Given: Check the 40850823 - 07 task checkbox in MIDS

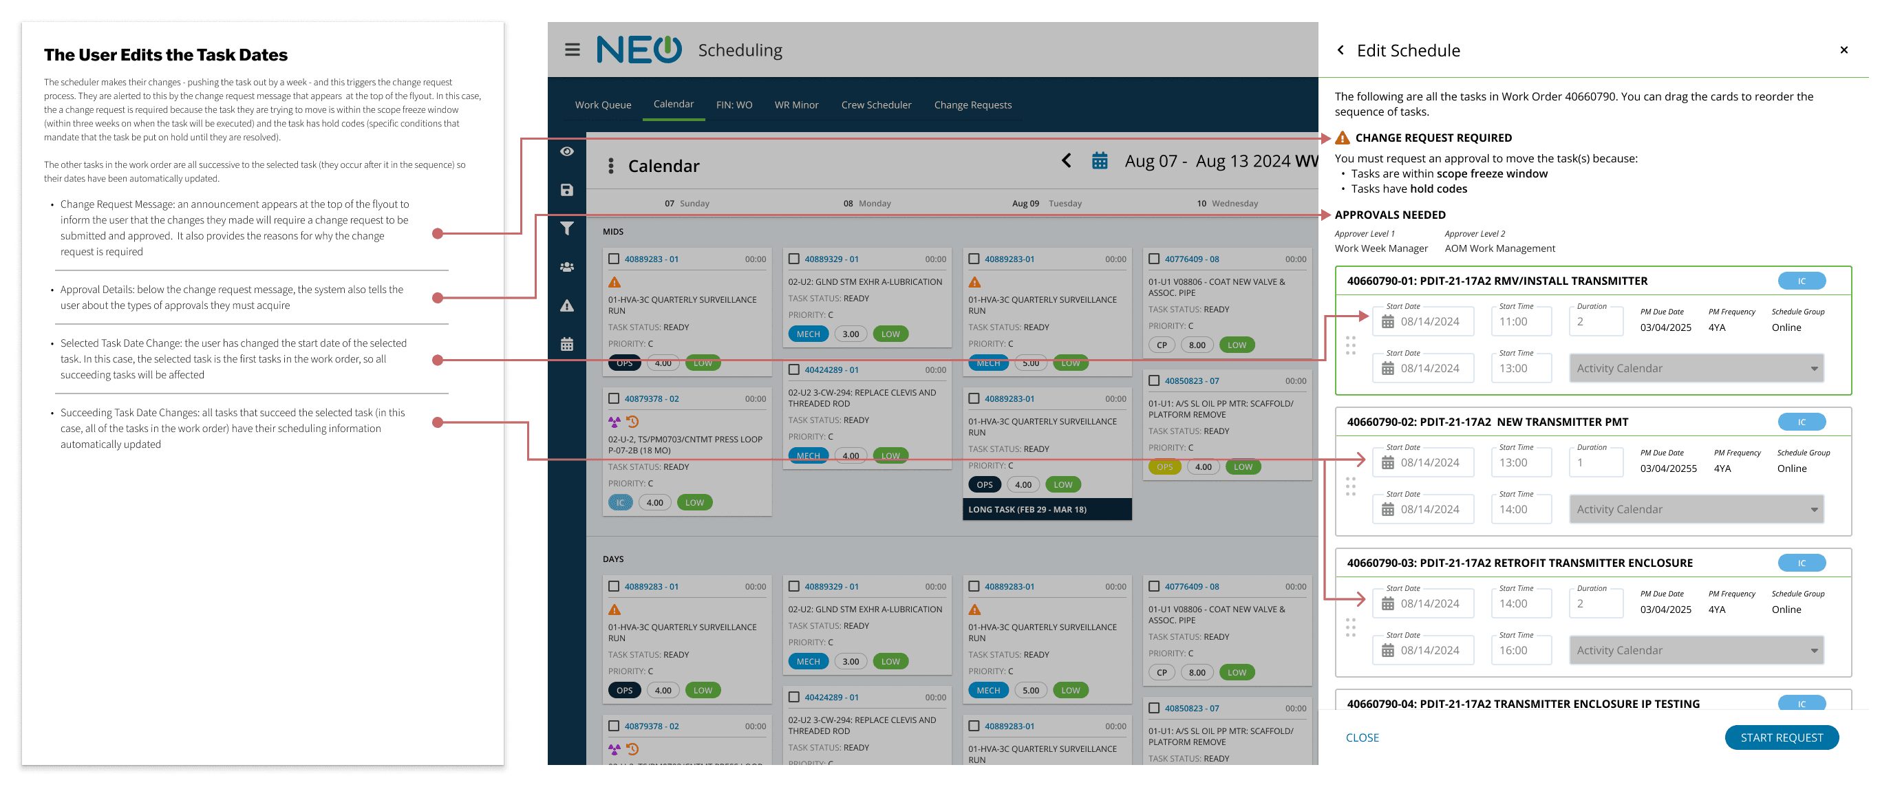Looking at the screenshot, I should (x=1154, y=380).
